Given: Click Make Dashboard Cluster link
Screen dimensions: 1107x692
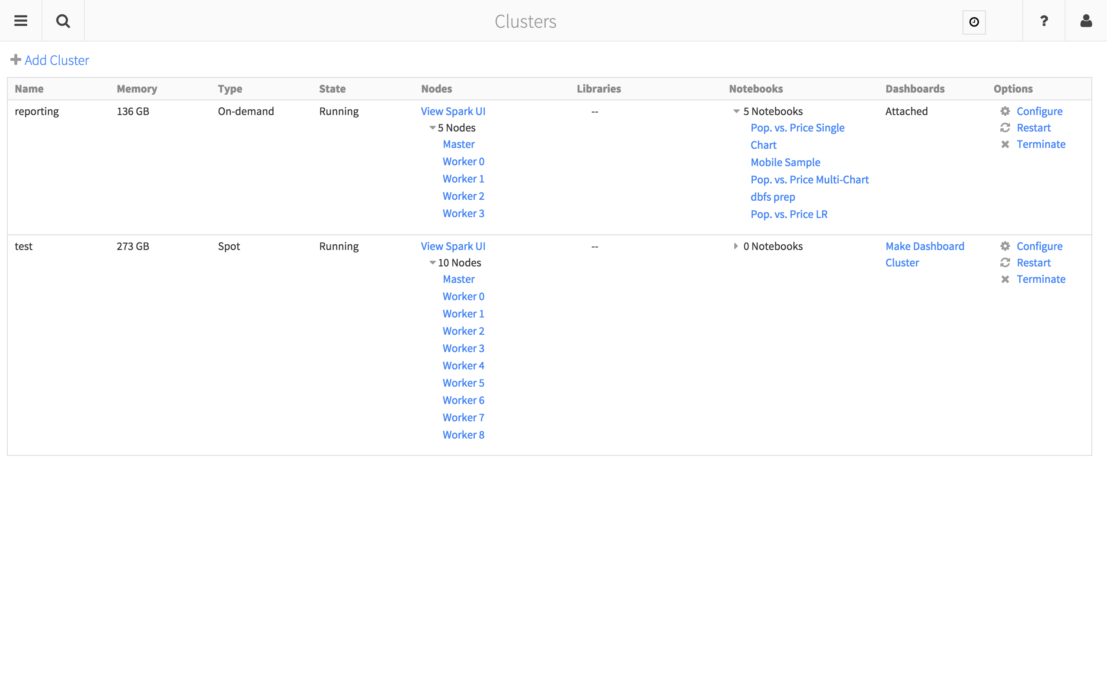Looking at the screenshot, I should pos(925,247).
